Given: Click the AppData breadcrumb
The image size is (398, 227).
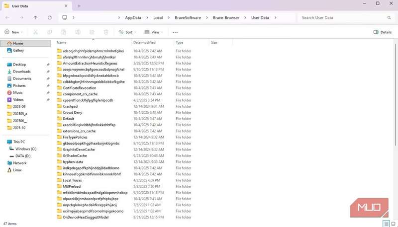Looking at the screenshot, I should pos(133,17).
